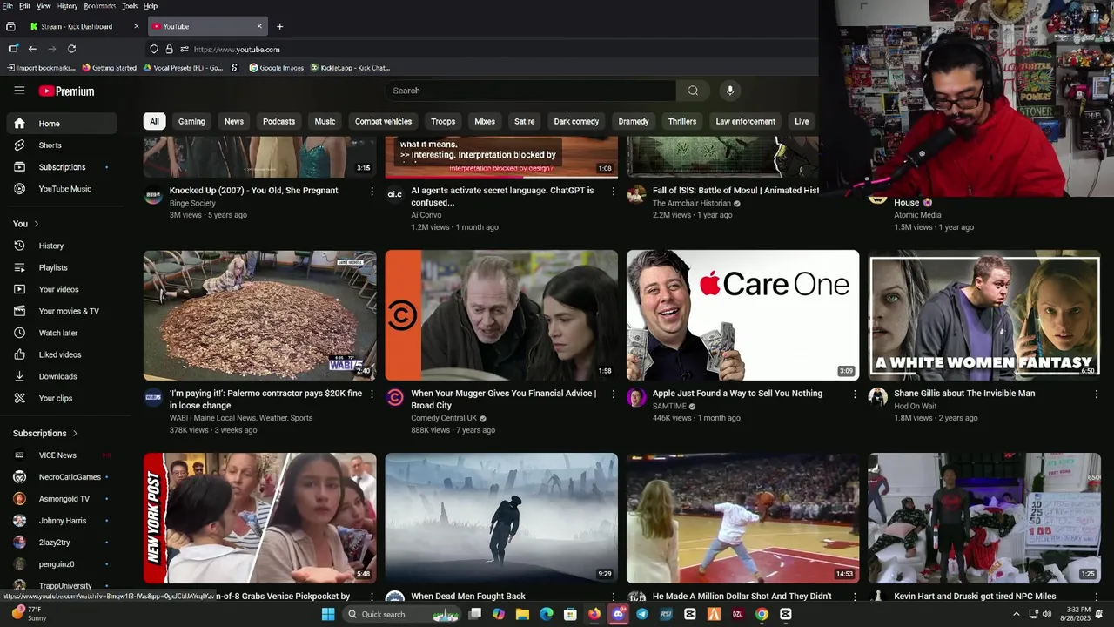
Task: Play the Apple Care One thumbnail
Action: tap(742, 315)
